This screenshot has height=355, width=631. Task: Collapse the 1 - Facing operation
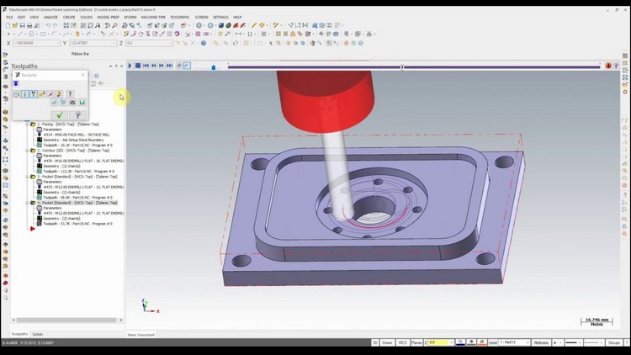(x=28, y=125)
